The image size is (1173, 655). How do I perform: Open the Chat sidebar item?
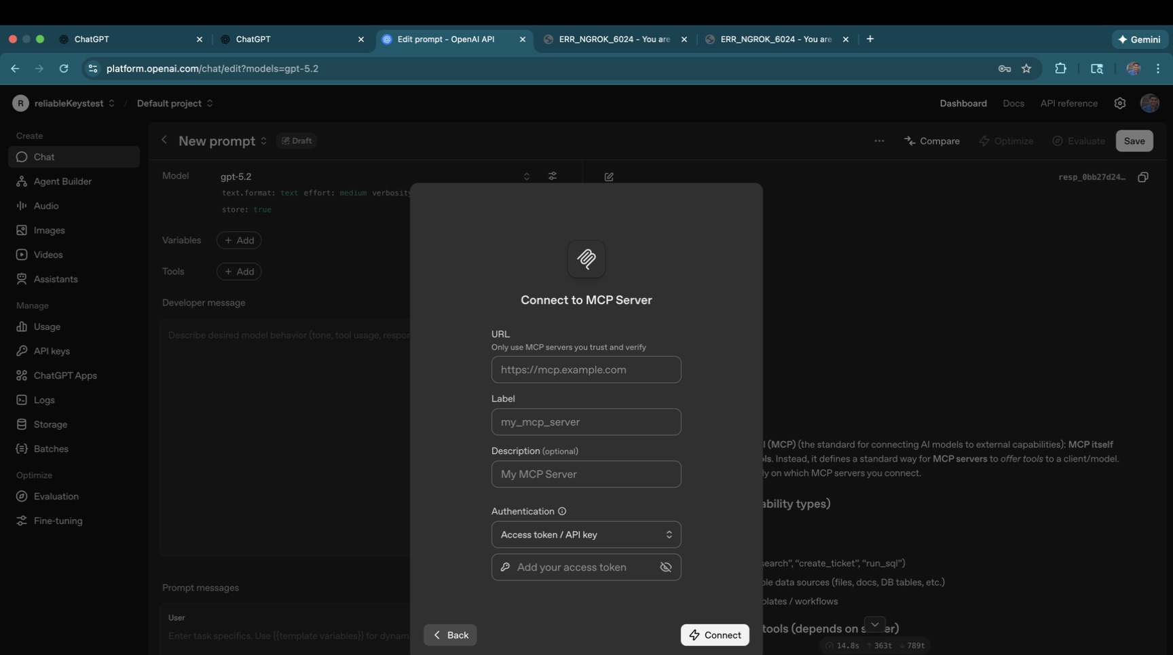(74, 157)
